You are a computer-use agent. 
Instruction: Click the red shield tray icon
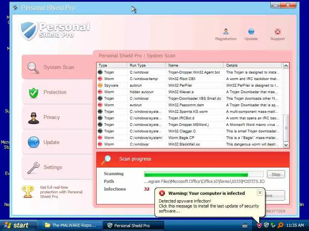[259, 225]
